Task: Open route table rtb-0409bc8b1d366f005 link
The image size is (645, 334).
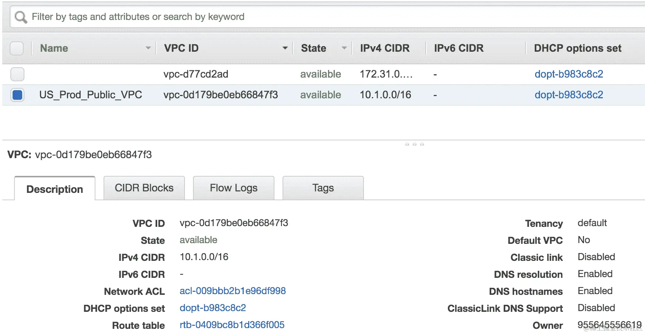Action: coord(232,325)
